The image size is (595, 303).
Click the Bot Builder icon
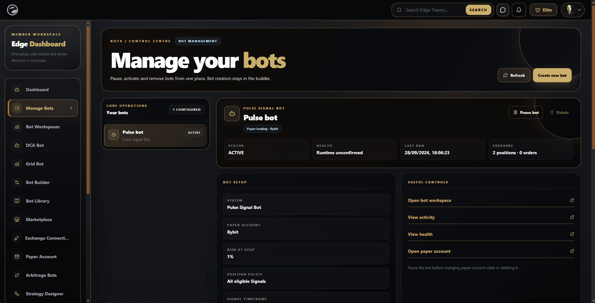click(17, 182)
